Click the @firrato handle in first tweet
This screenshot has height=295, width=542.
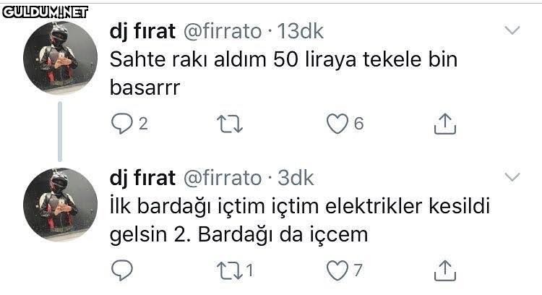[x=224, y=31]
